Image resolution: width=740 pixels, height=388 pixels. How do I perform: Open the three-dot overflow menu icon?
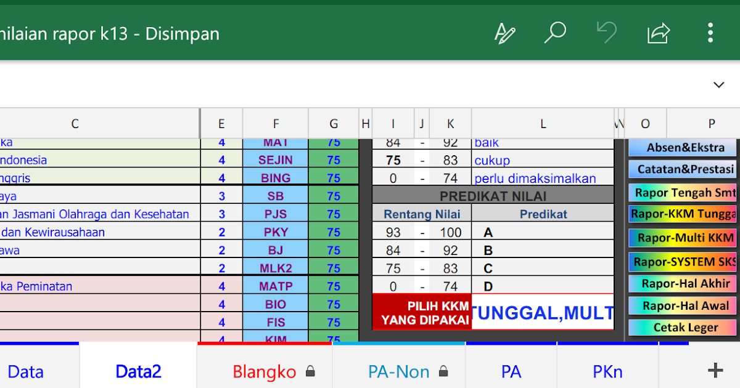[710, 33]
